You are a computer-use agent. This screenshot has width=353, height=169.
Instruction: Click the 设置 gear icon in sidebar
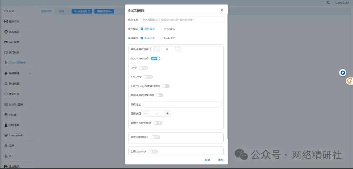6,146
